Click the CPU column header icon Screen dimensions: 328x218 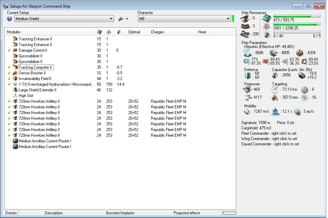(x=99, y=32)
